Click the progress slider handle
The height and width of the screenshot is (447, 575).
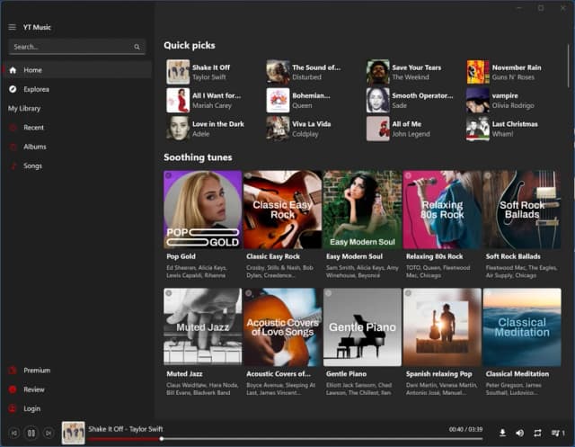point(162,439)
